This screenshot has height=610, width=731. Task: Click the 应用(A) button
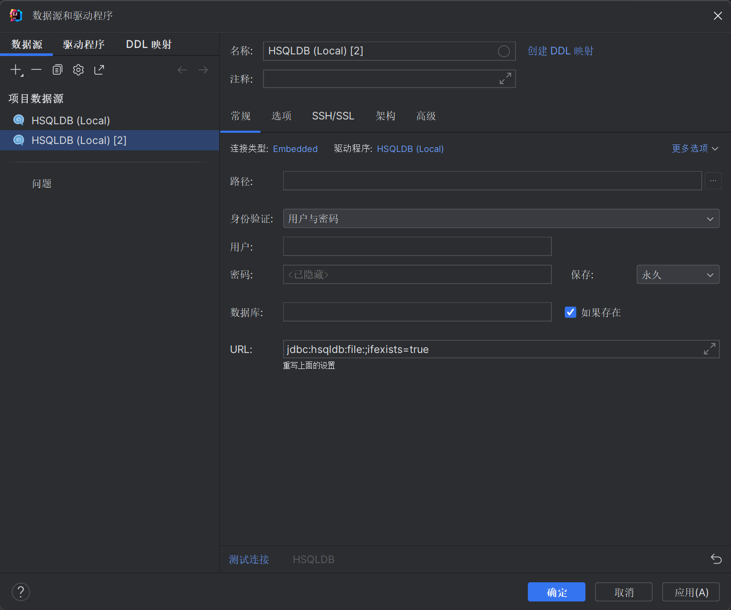pos(691,592)
